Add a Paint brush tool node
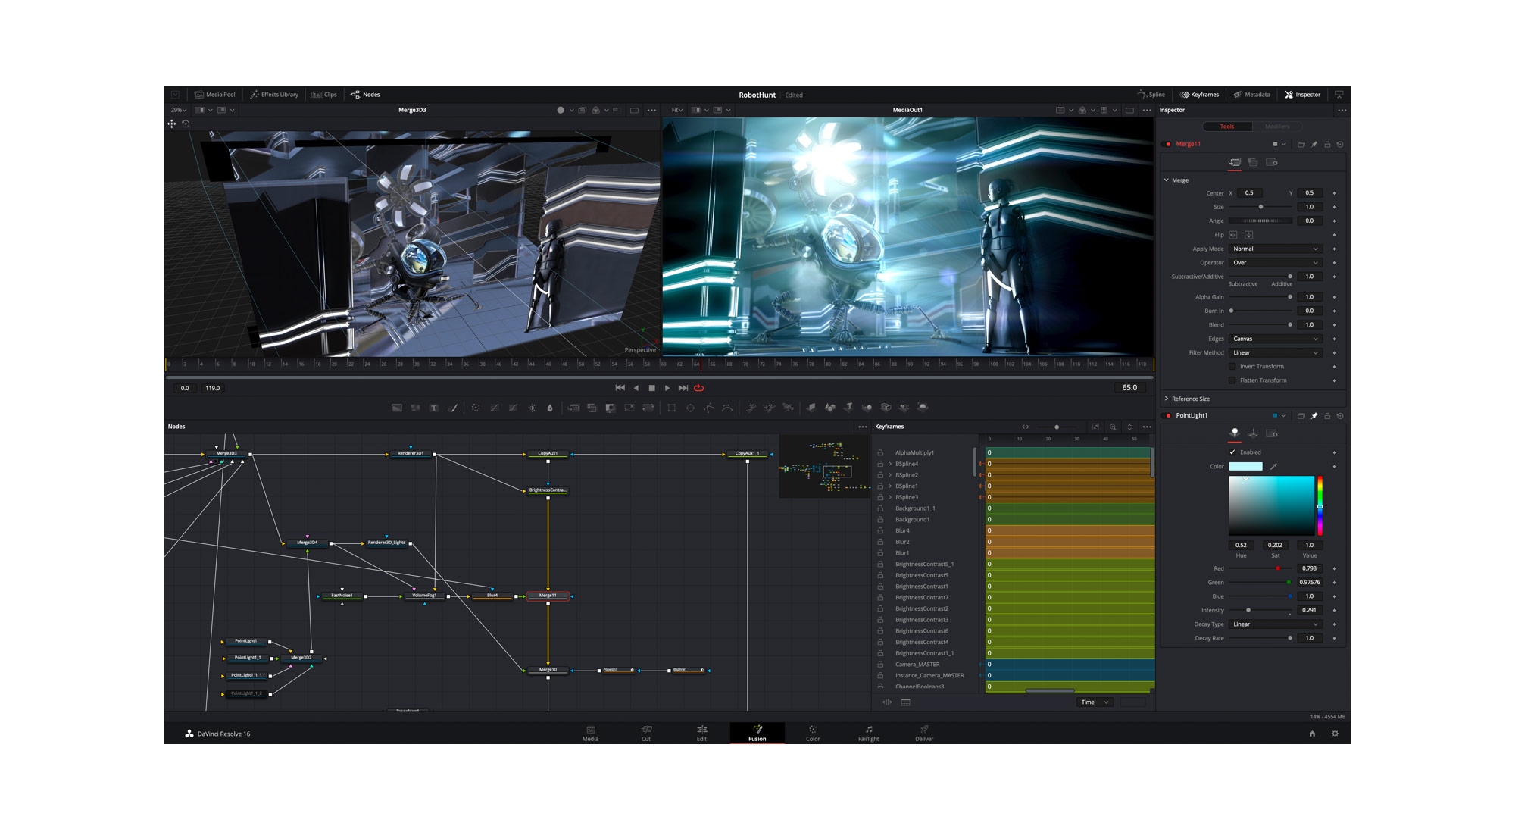 (x=453, y=408)
